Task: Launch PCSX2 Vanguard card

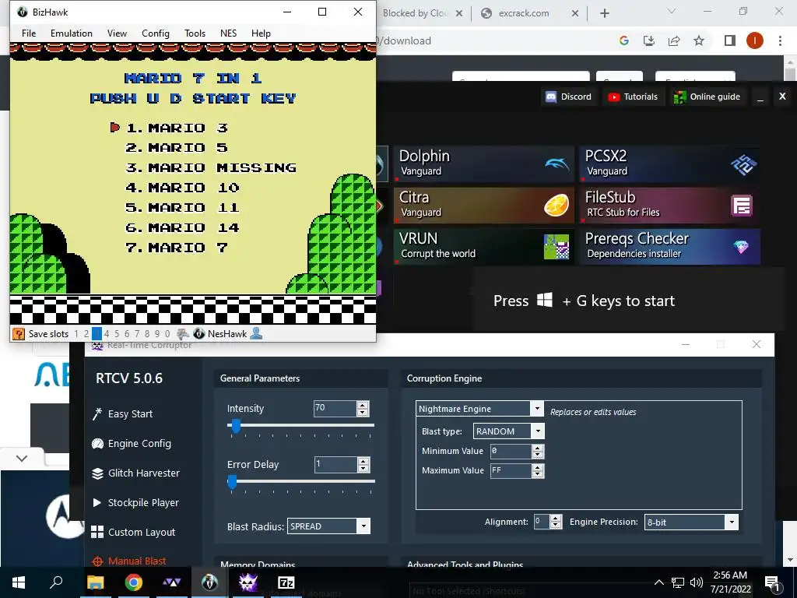Action: (670, 164)
